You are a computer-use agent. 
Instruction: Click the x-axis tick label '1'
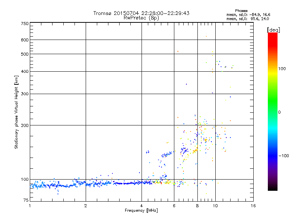click(x=30, y=206)
